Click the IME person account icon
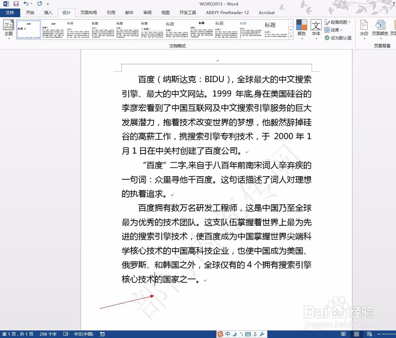The width and height of the screenshot is (396, 338). click(x=255, y=334)
